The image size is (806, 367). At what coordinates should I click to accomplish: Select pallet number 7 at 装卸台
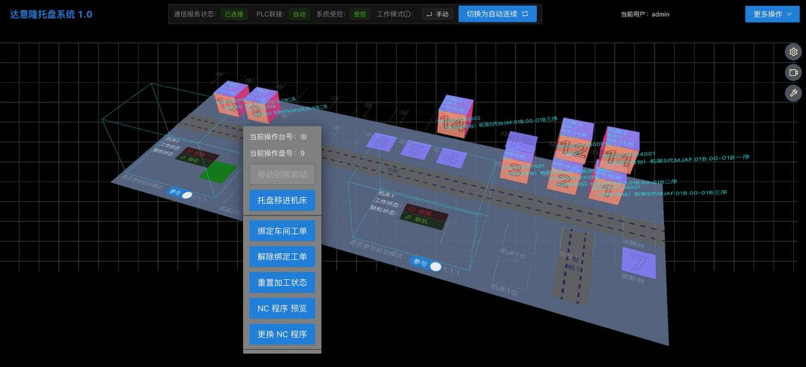point(638,261)
